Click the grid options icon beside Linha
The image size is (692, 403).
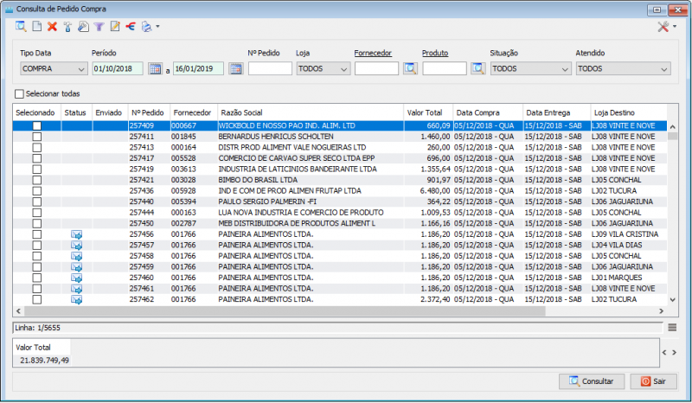[x=672, y=328]
